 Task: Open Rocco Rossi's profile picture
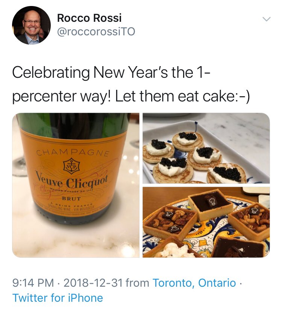[x=31, y=25]
